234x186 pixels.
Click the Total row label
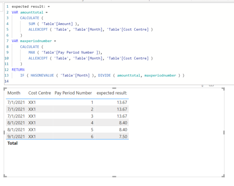point(13,143)
